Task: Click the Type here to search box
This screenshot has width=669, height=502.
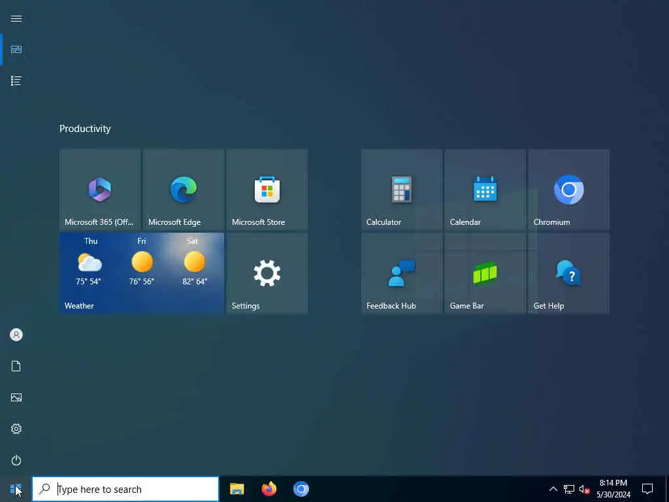Action: pos(125,489)
